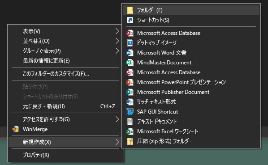Click the SAP GUI Shortcut icon

coord(130,112)
